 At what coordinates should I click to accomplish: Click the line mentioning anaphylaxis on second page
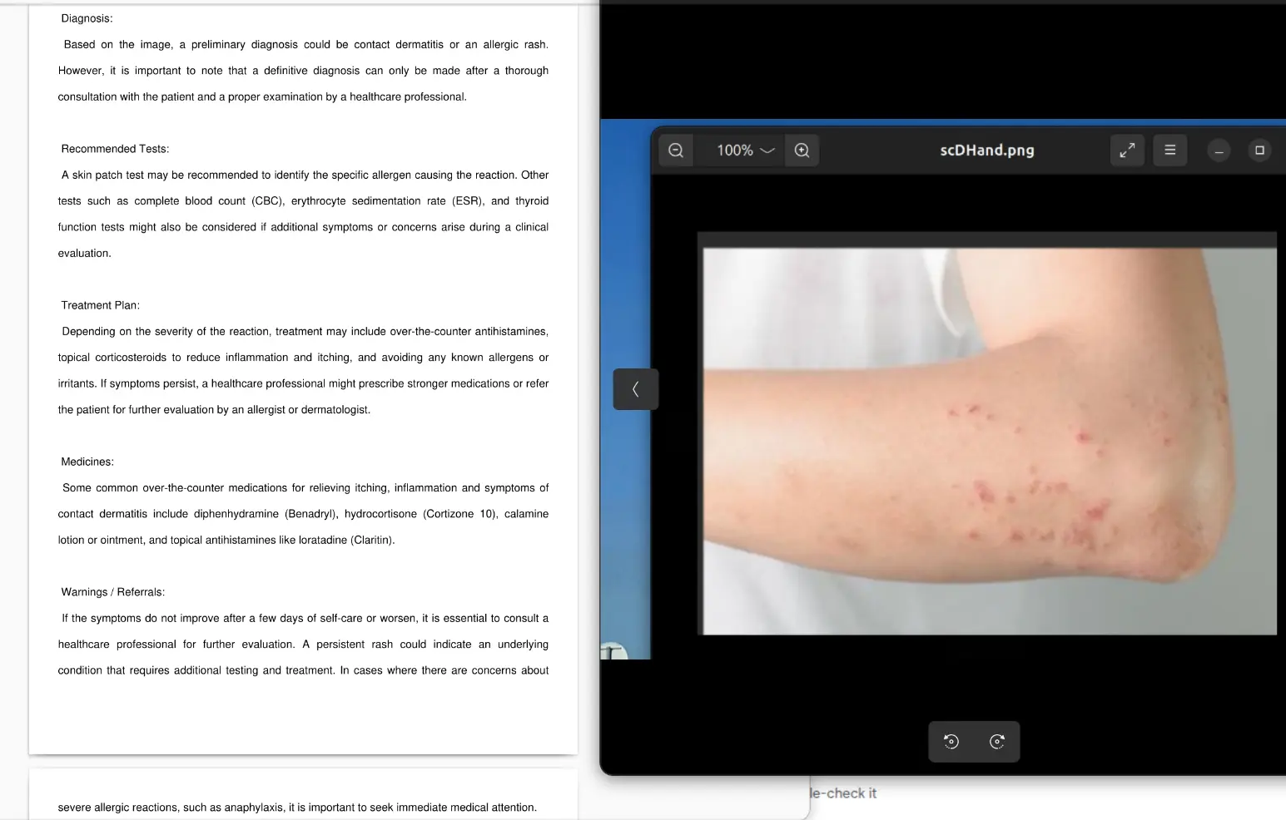[x=297, y=808]
